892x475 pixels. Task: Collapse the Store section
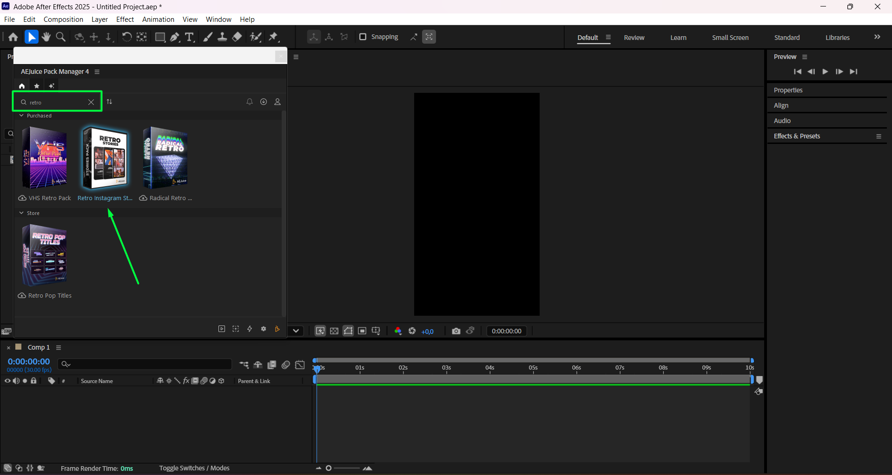21,213
